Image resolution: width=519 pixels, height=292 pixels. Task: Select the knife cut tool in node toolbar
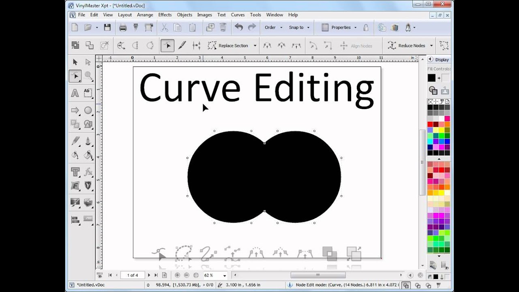point(182,45)
